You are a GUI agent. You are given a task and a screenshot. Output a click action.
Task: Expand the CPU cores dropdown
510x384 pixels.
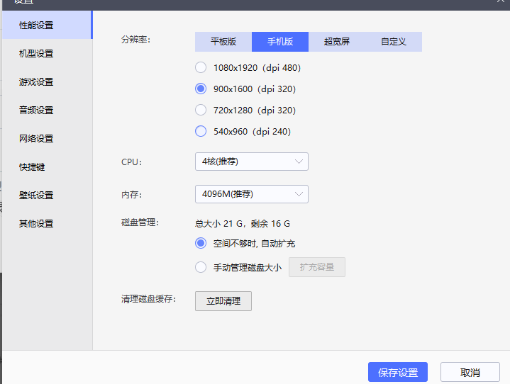click(x=251, y=162)
